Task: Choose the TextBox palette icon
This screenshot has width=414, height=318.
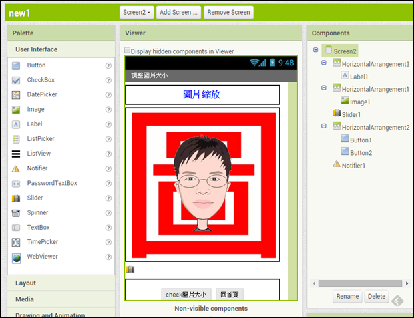Action: (x=16, y=228)
